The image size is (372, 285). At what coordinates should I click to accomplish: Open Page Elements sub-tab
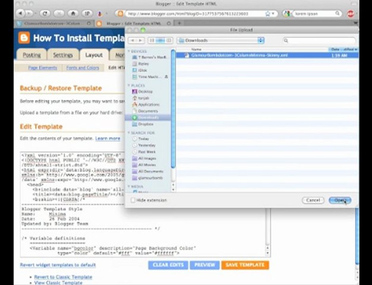coord(42,68)
